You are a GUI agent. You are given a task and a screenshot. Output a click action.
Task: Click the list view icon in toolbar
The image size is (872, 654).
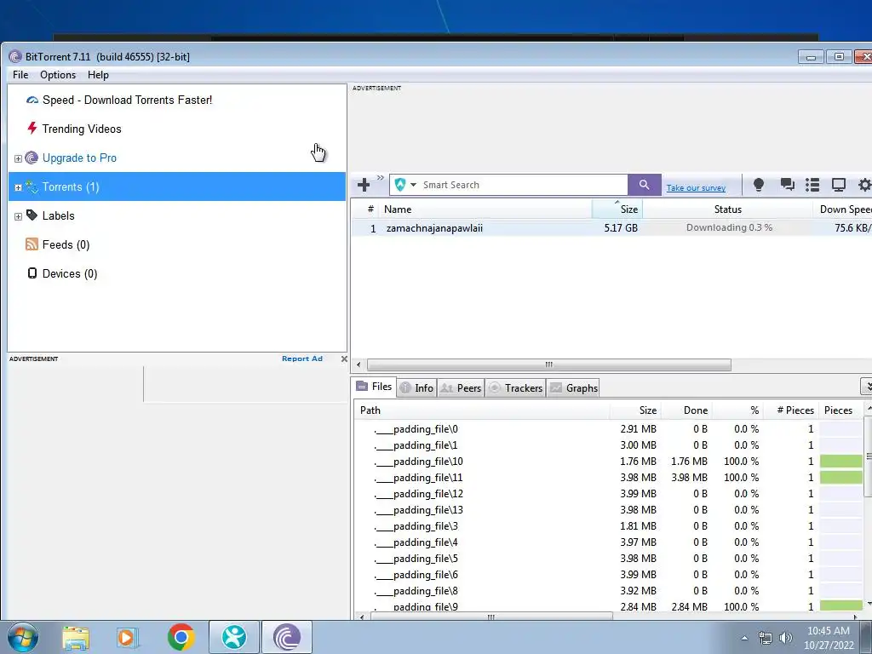[x=812, y=185]
